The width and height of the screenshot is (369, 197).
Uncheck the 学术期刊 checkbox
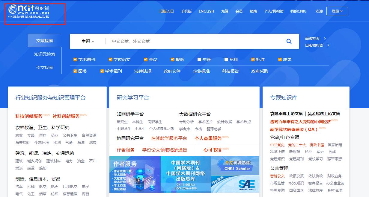[x=75, y=59]
